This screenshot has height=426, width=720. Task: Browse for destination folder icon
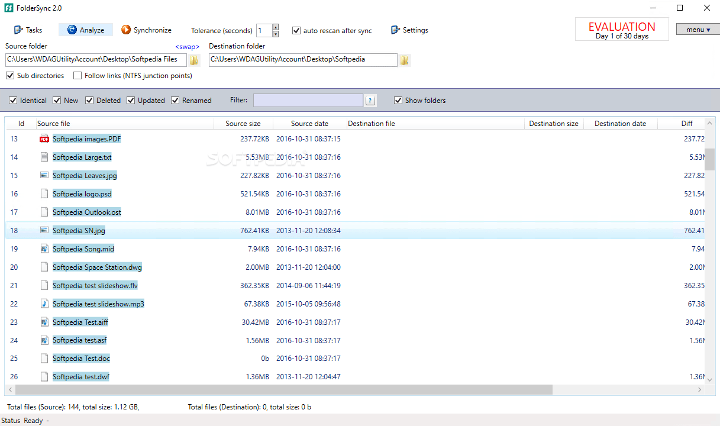tap(405, 60)
